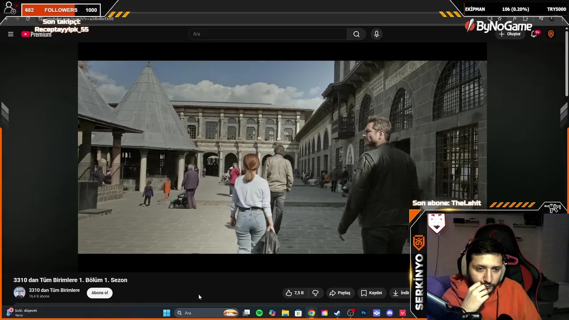Viewport: 569px width, 320px height.
Task: Open OBS Studio from the taskbar
Action: point(350,313)
